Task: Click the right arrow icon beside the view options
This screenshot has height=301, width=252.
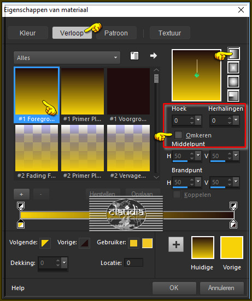Action: [x=153, y=56]
